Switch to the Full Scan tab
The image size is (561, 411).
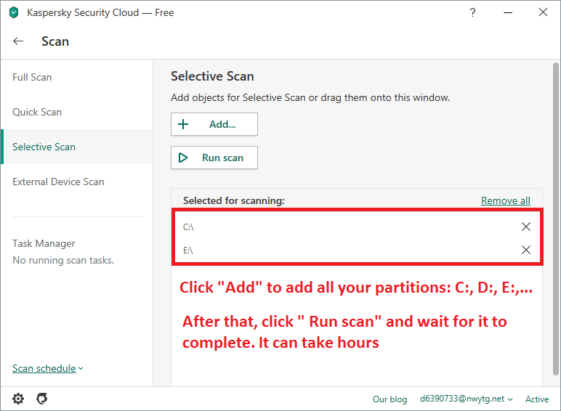(x=32, y=77)
